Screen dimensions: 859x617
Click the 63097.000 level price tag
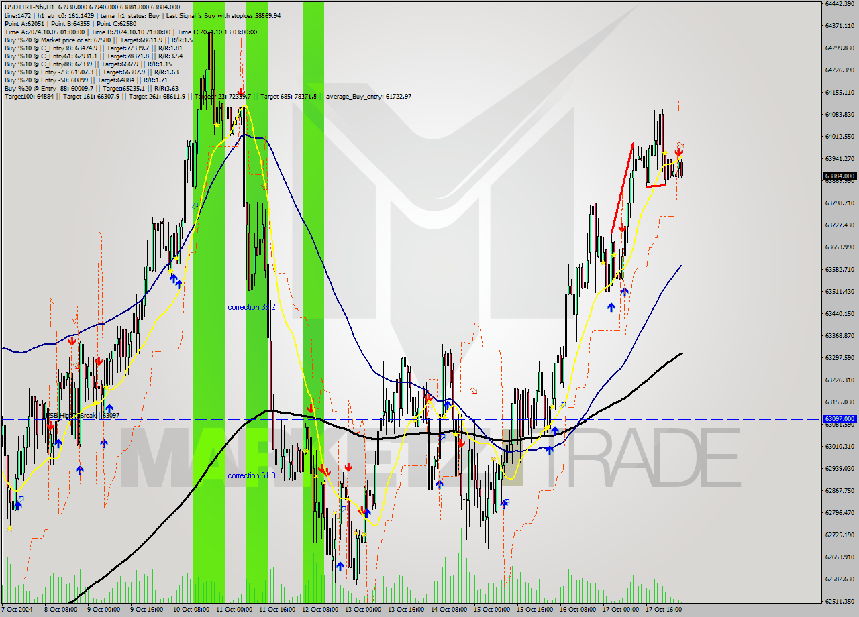coord(840,418)
